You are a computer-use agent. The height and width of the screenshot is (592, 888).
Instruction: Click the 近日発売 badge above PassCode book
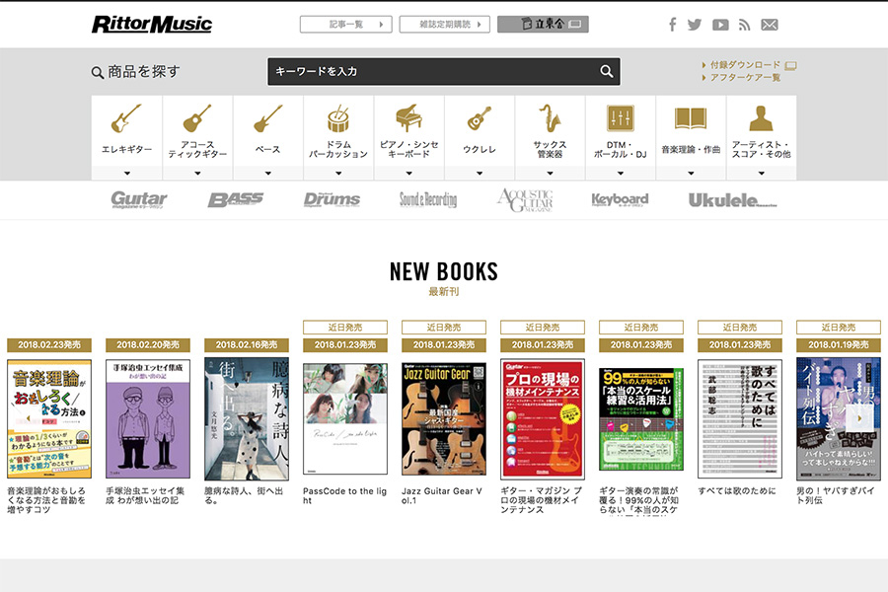click(345, 328)
